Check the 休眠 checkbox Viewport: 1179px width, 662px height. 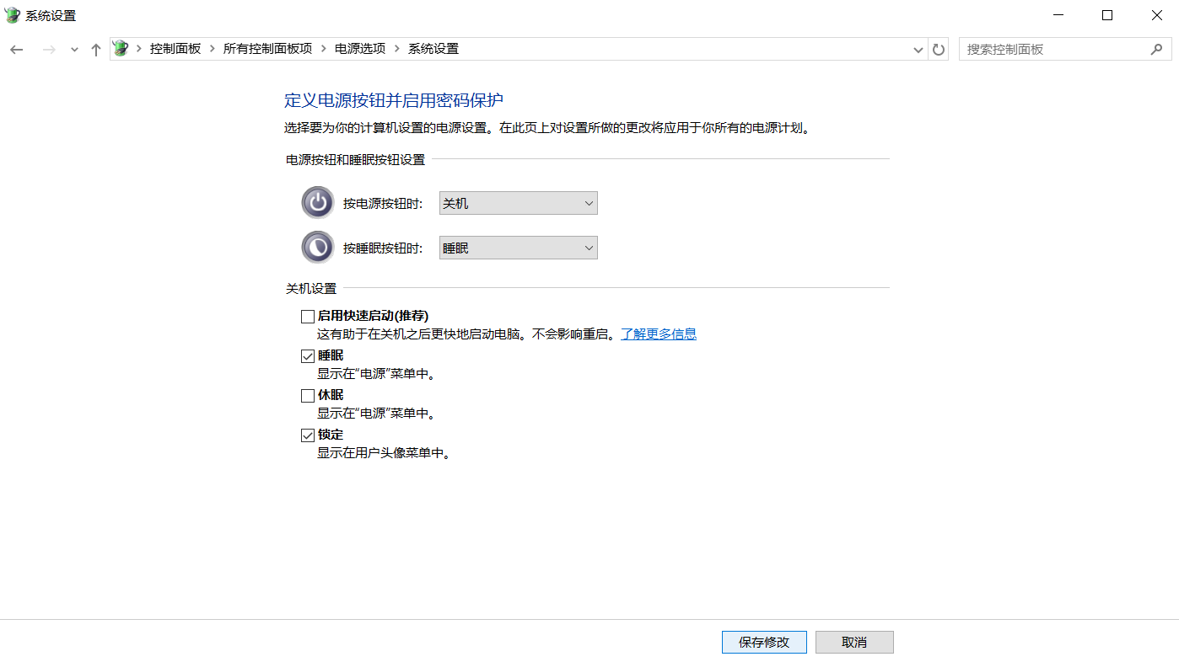click(x=308, y=396)
